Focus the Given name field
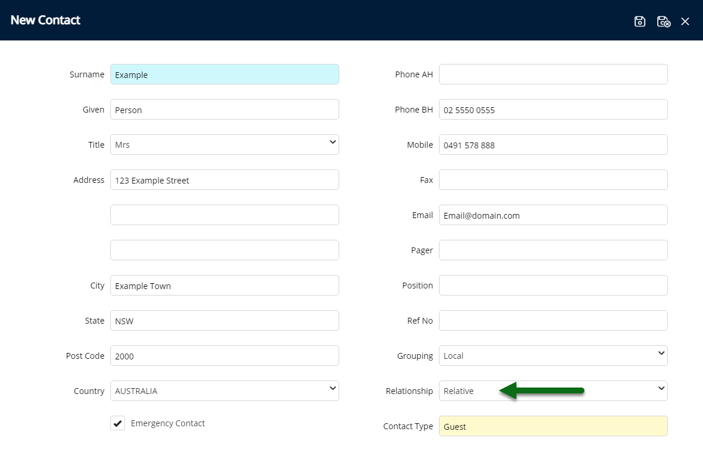 [x=224, y=110]
